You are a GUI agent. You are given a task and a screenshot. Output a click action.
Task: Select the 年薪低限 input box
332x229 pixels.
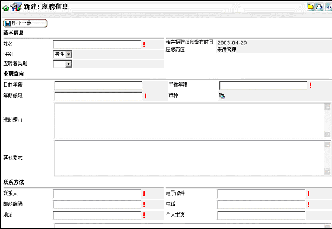pos(98,96)
